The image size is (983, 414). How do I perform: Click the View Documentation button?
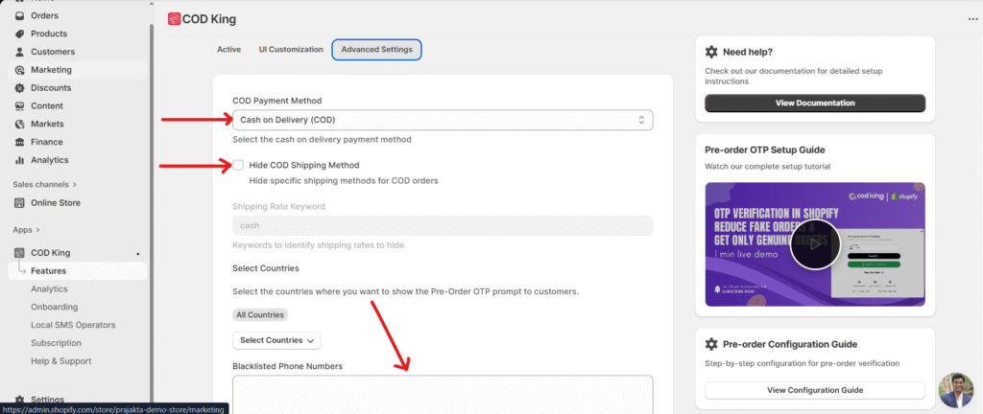coord(814,103)
